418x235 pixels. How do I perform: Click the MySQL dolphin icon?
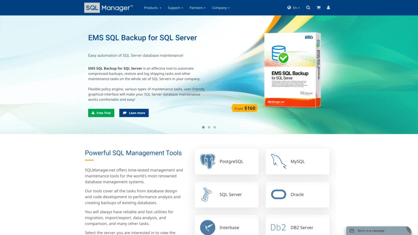278,161
